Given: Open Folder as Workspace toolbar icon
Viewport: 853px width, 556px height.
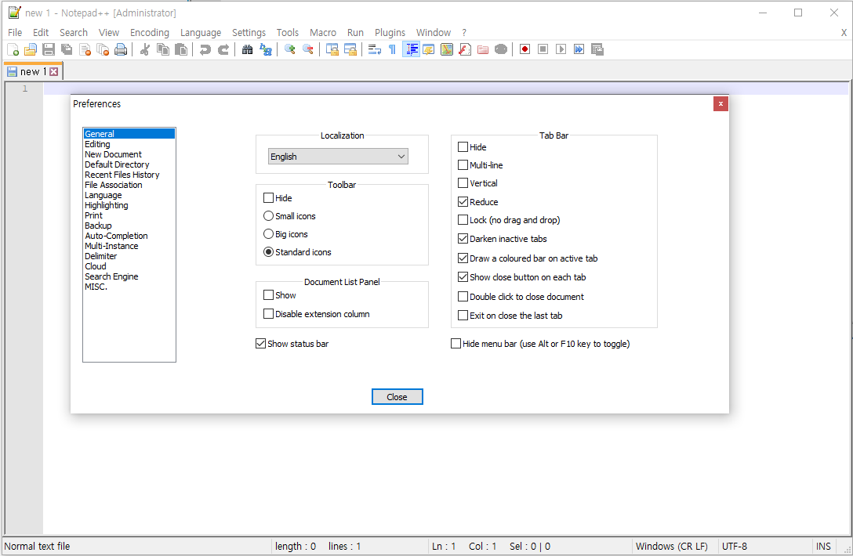Looking at the screenshot, I should (482, 50).
